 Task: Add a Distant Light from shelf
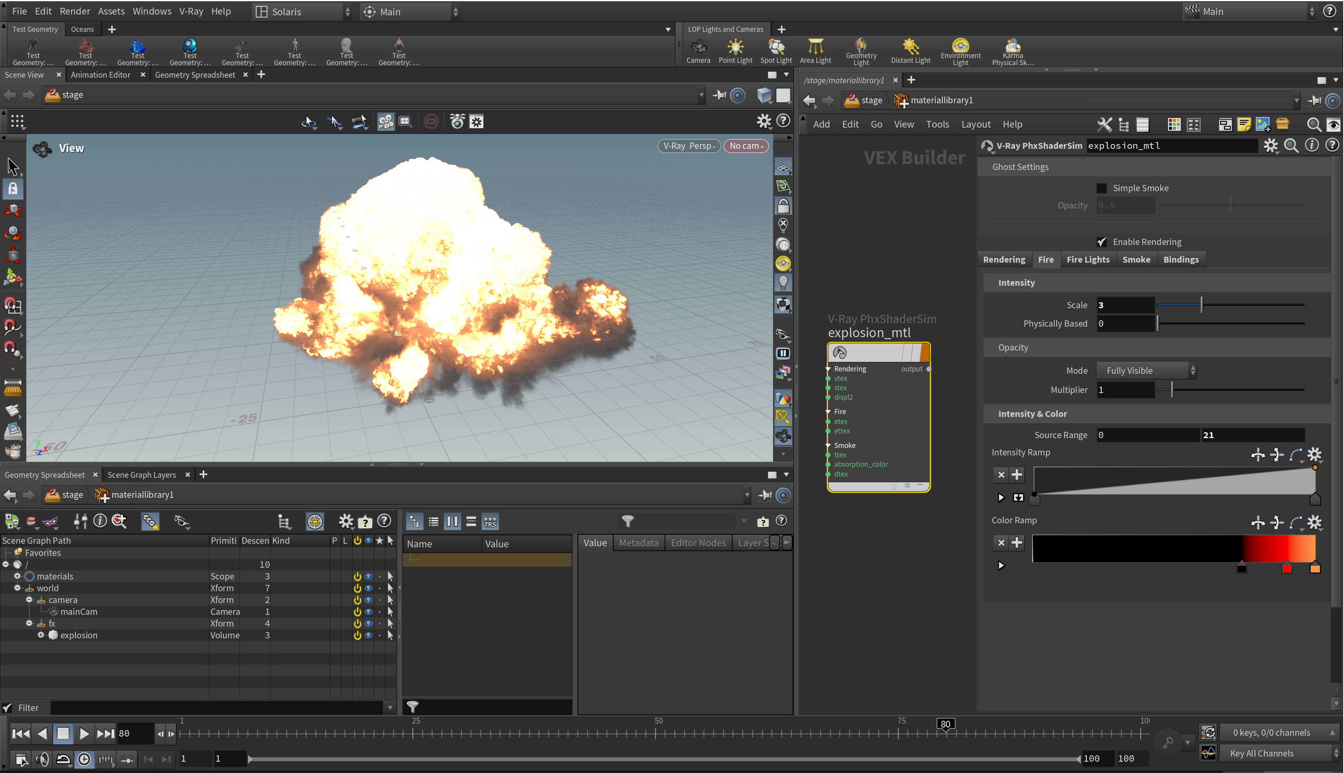910,51
